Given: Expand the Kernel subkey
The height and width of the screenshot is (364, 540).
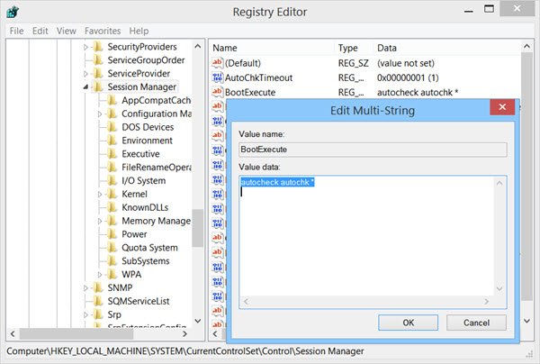Looking at the screenshot, I should [x=100, y=195].
